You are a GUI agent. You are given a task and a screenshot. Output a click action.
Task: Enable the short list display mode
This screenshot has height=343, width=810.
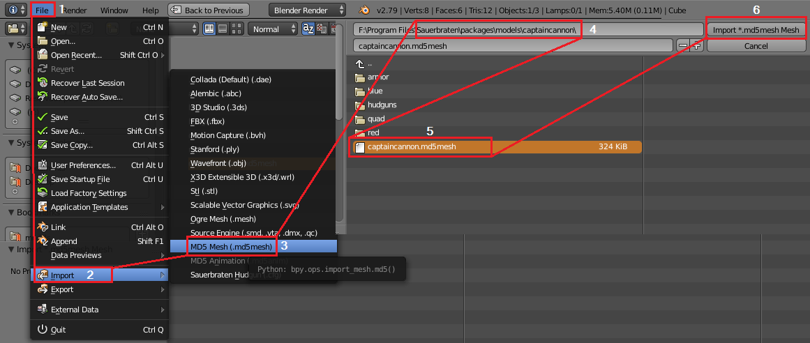click(210, 29)
